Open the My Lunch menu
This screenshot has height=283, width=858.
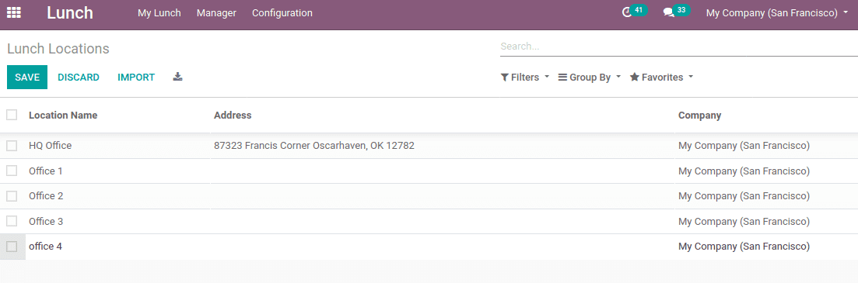click(159, 12)
